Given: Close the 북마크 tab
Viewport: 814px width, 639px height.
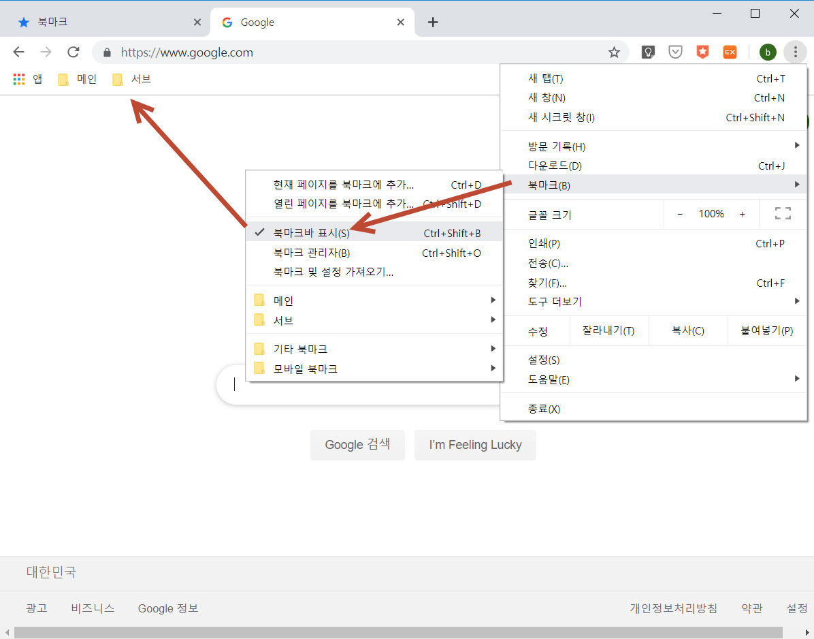Looking at the screenshot, I should pos(197,22).
